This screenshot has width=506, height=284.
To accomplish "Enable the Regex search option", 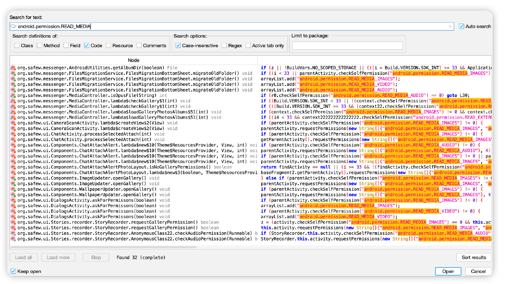I will pos(224,45).
